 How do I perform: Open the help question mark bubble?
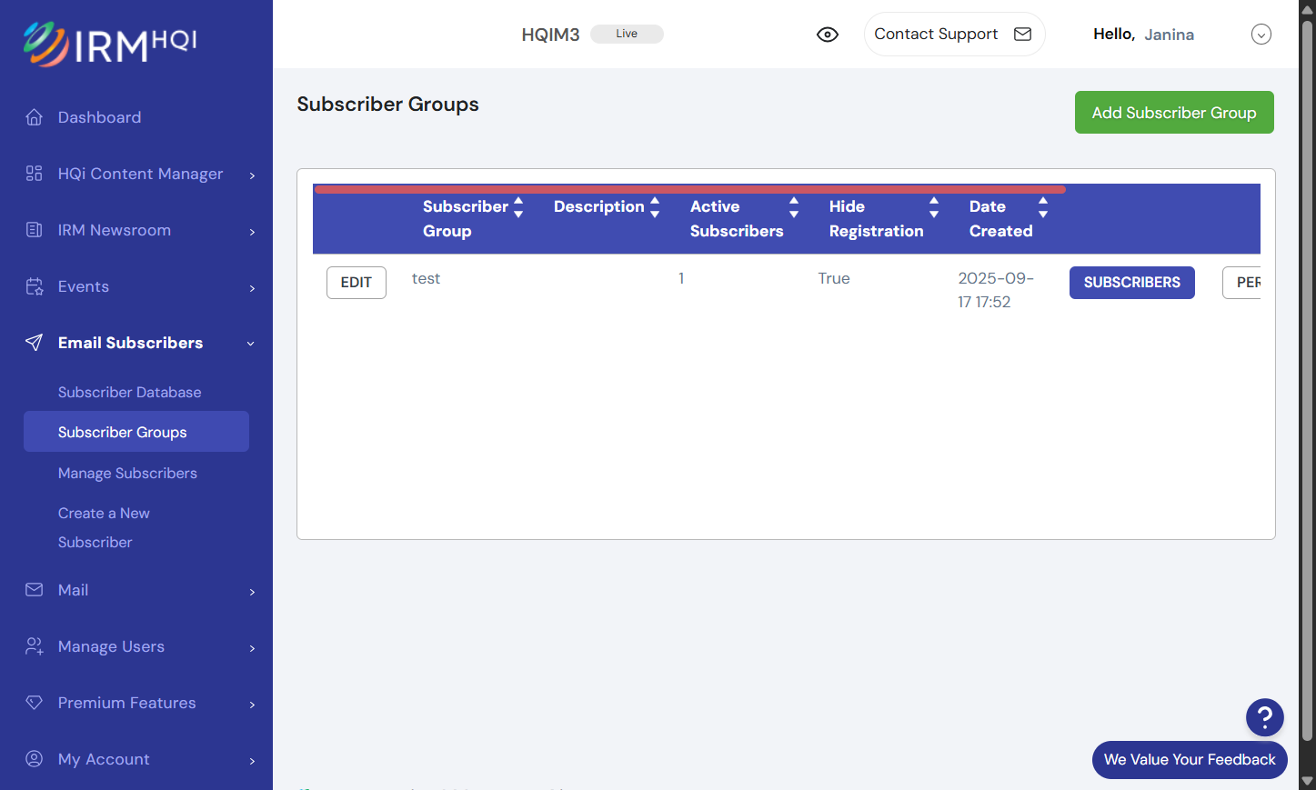tap(1265, 717)
